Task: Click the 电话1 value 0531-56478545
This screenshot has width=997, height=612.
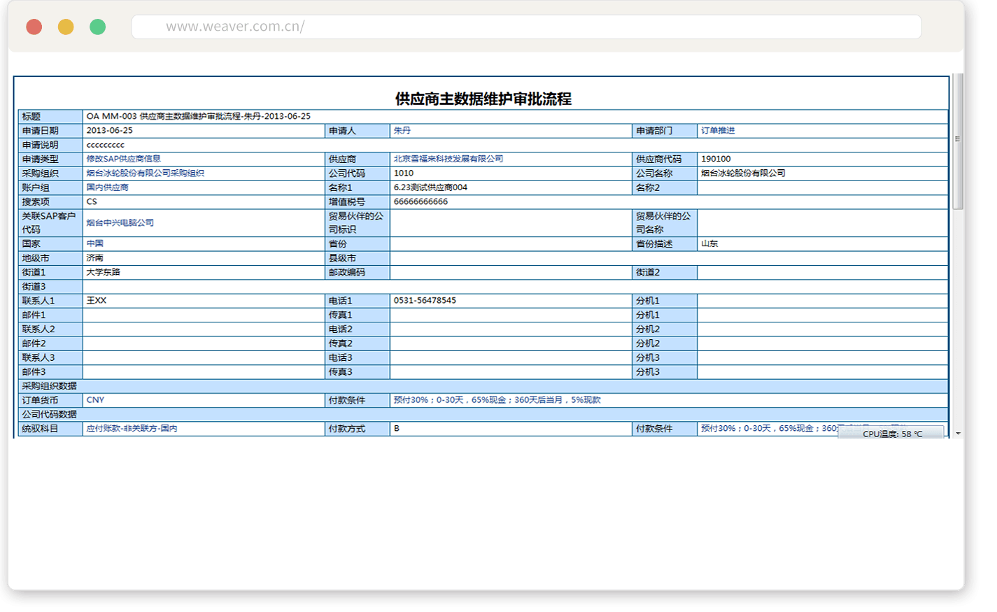Action: click(x=425, y=301)
